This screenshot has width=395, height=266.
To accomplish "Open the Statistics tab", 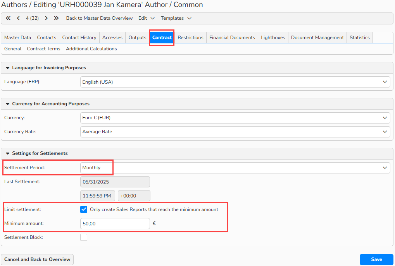I will (360, 38).
